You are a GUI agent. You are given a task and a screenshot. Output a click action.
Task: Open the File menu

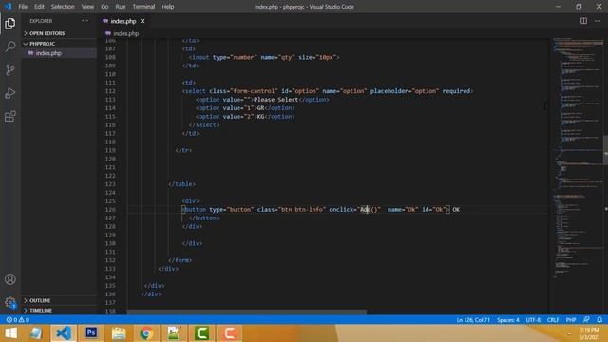click(23, 7)
